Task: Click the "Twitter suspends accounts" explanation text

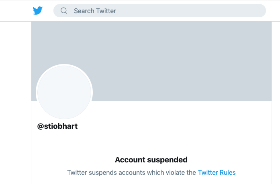Action: (131, 173)
